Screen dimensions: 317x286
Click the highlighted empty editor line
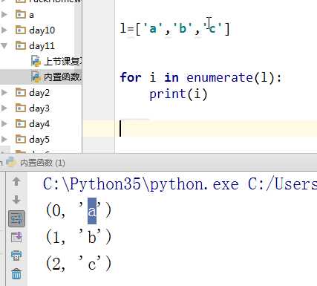[x=200, y=129]
